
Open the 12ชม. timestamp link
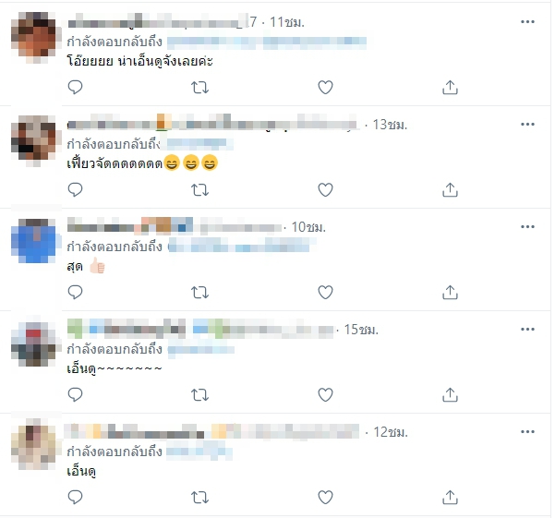click(x=391, y=432)
